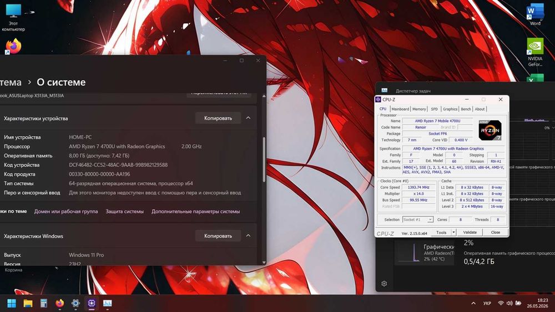Open the Settings gear icon on taskbar
The image size is (555, 312).
pyautogui.click(x=75, y=303)
